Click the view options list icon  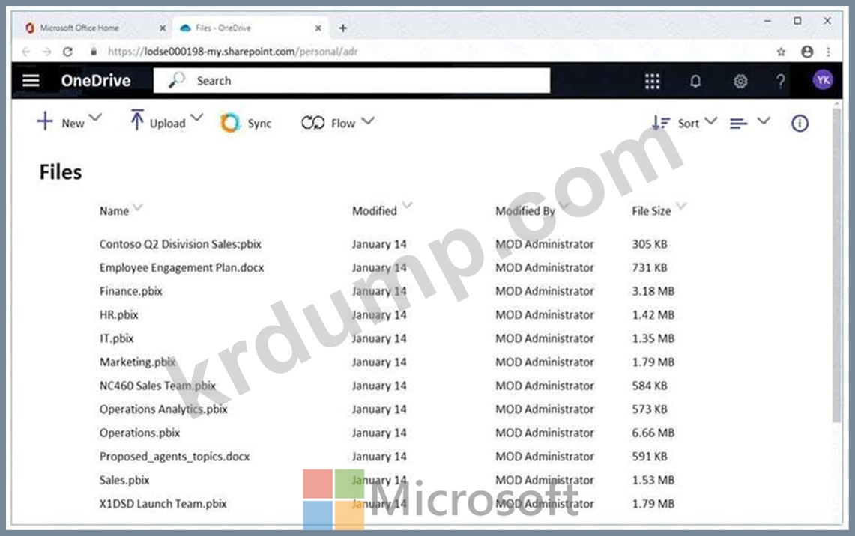pyautogui.click(x=738, y=124)
